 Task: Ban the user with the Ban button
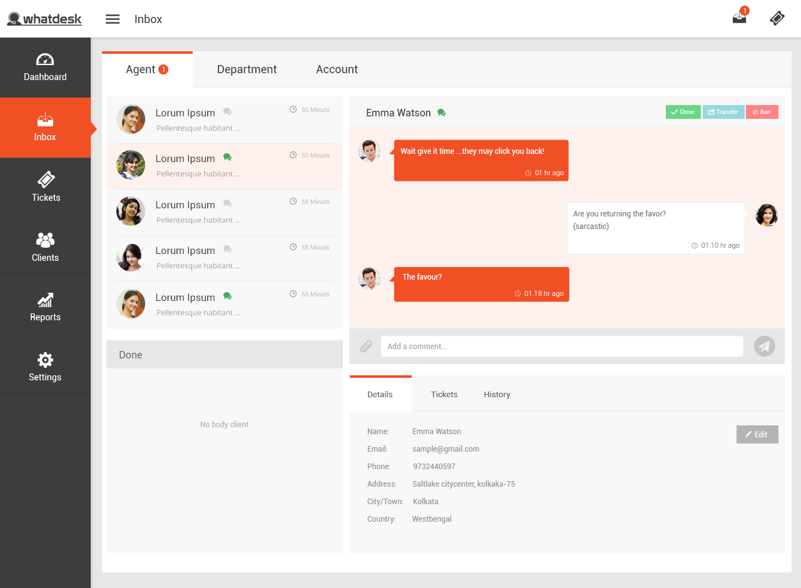point(762,112)
